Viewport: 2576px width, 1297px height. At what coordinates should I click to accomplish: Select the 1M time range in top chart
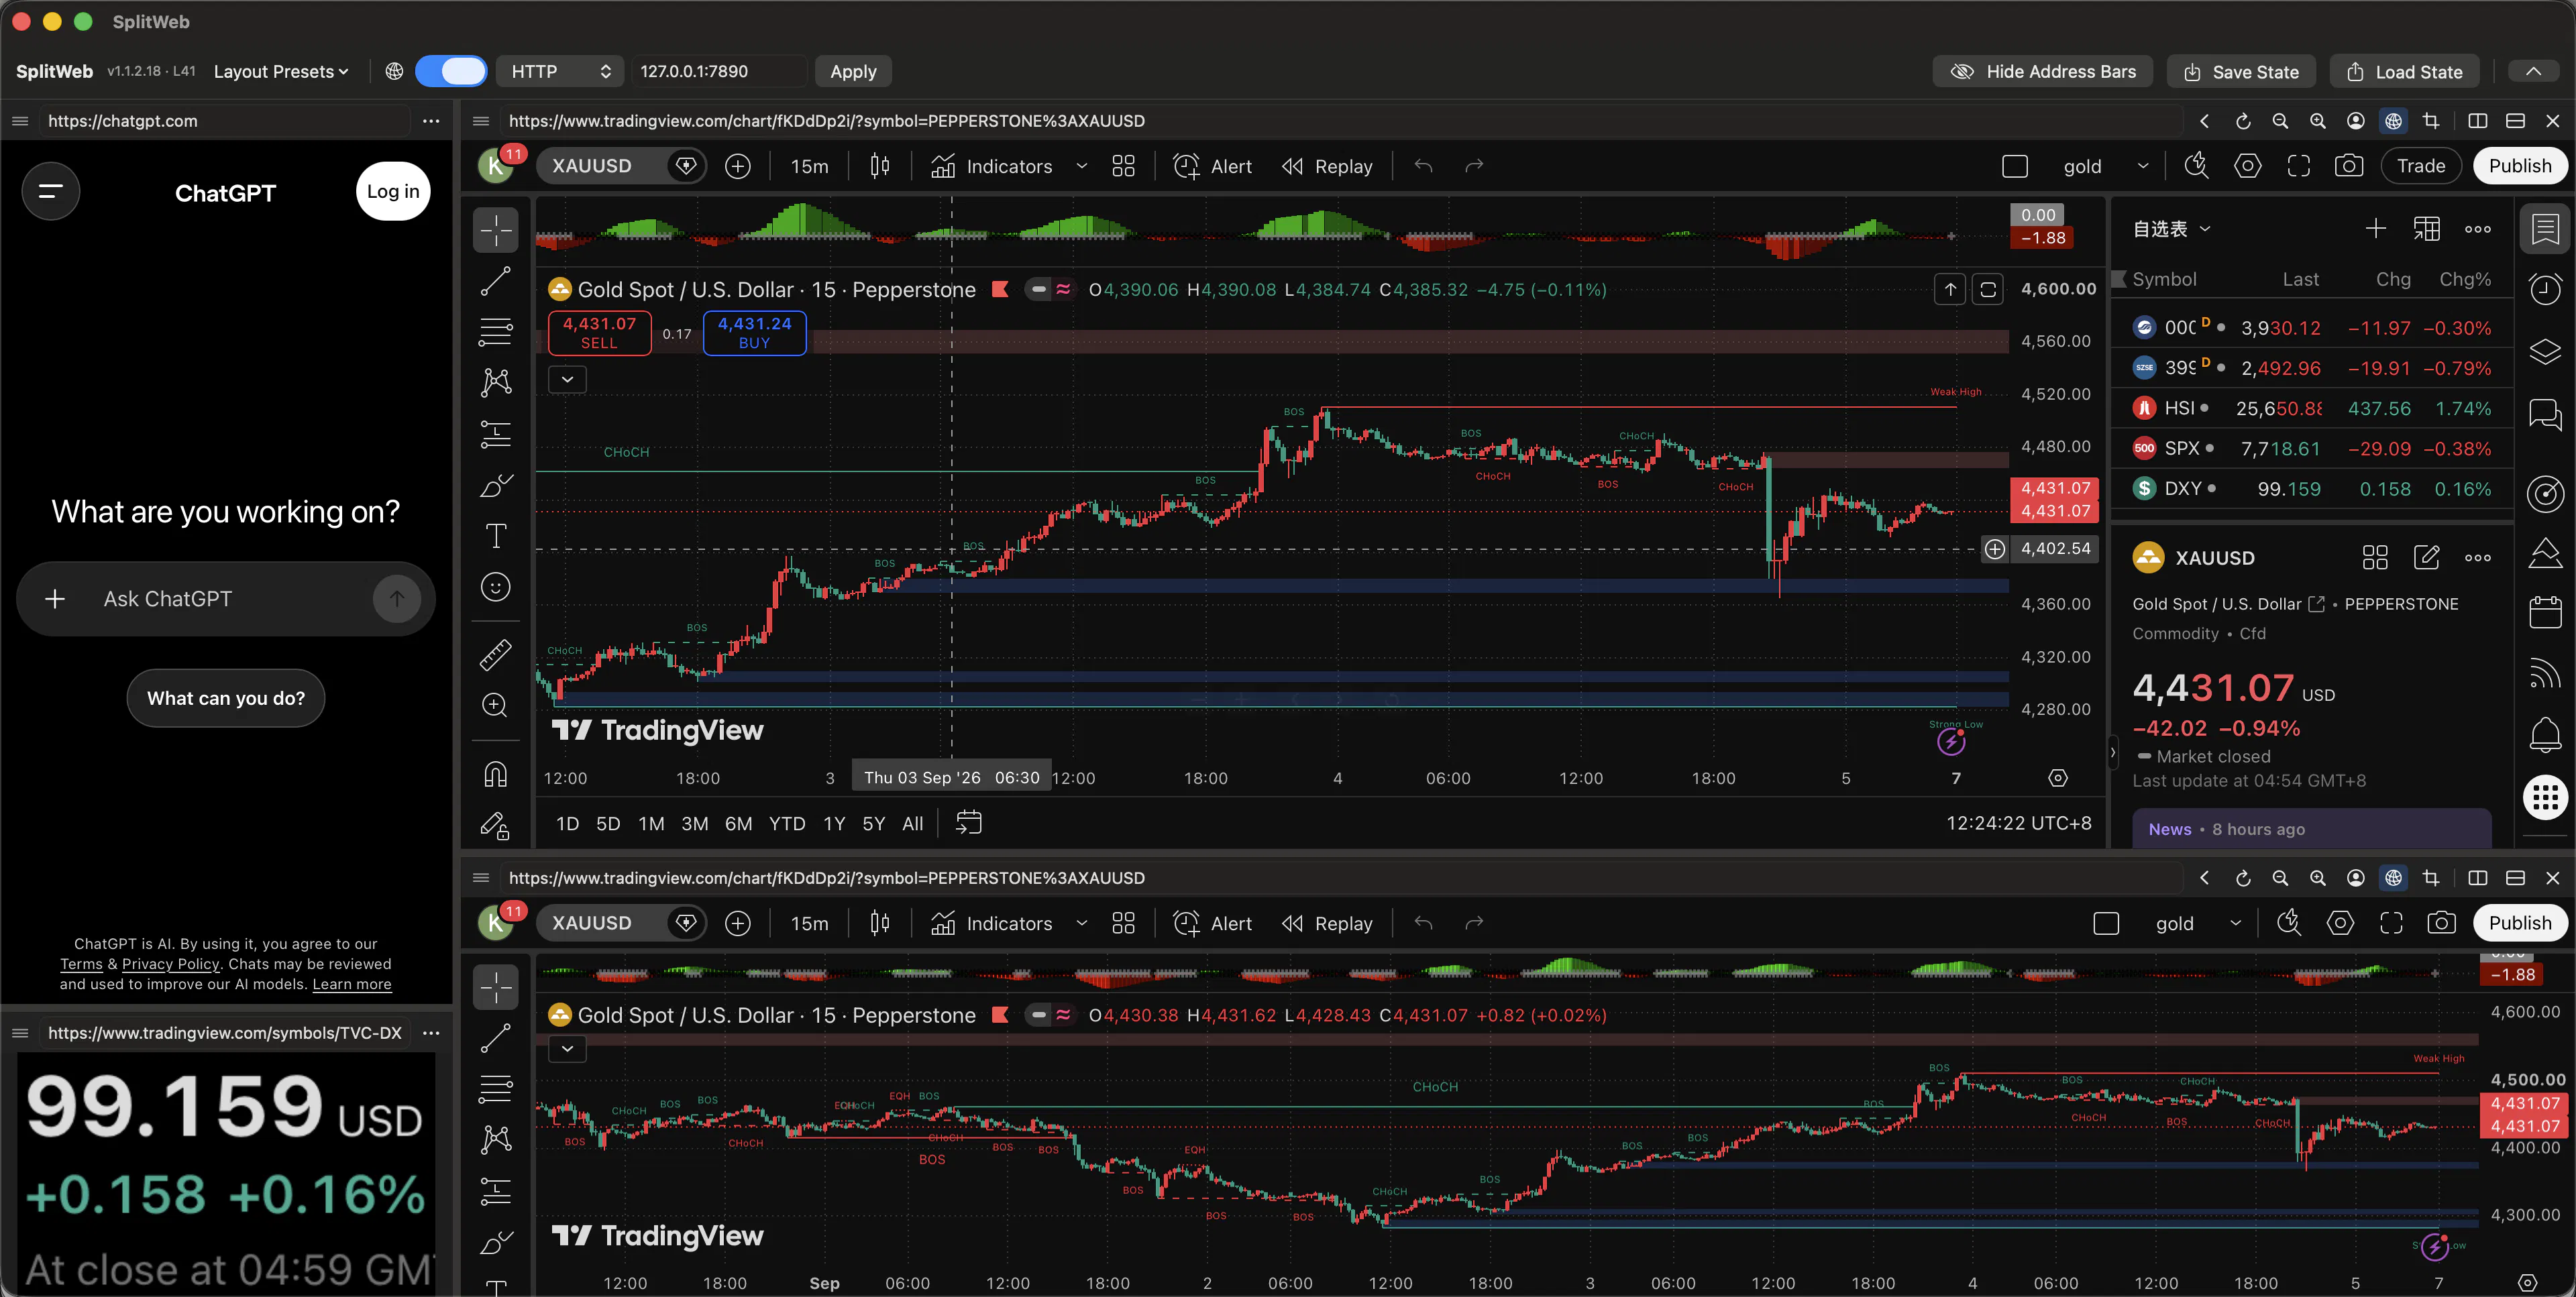651,824
